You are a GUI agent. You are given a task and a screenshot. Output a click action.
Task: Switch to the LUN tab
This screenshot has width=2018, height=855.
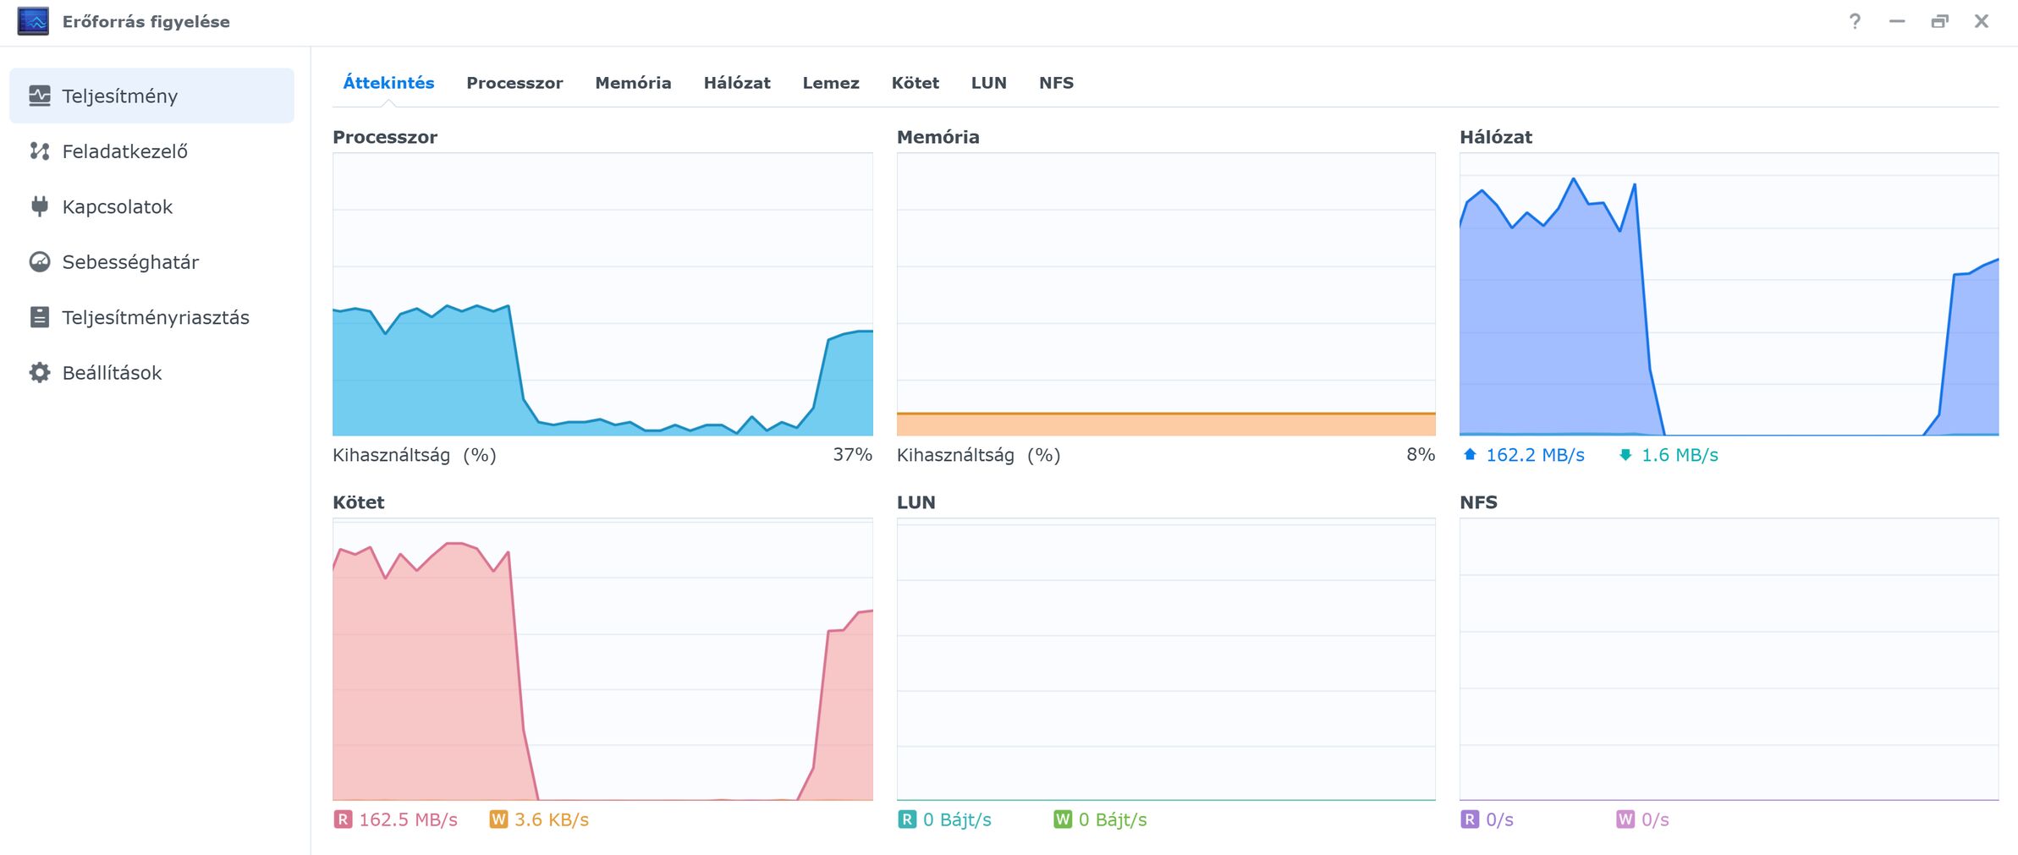click(989, 83)
